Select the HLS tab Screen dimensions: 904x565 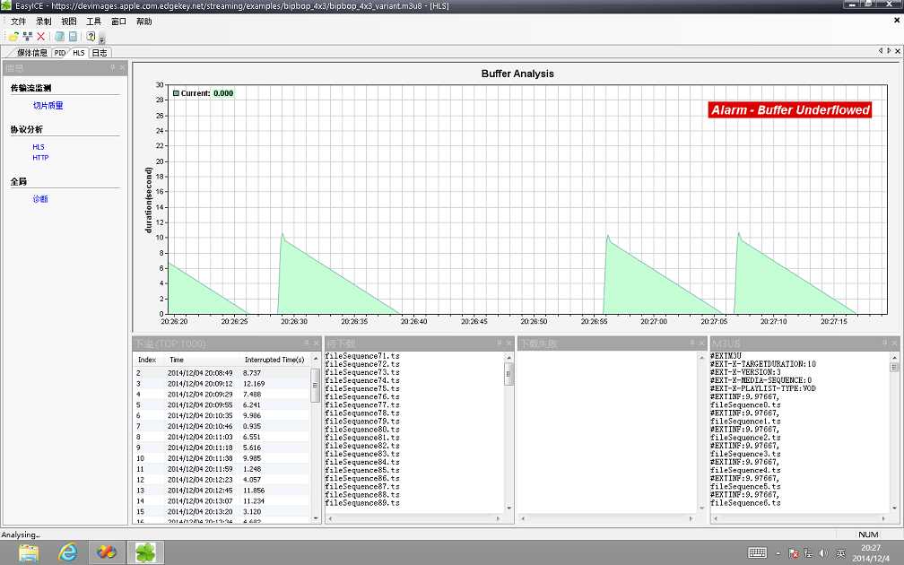click(79, 52)
